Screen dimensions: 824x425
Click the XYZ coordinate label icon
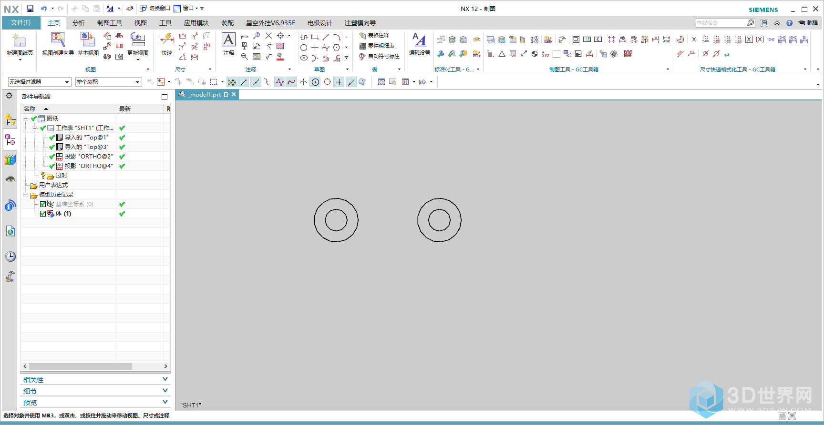[546, 54]
